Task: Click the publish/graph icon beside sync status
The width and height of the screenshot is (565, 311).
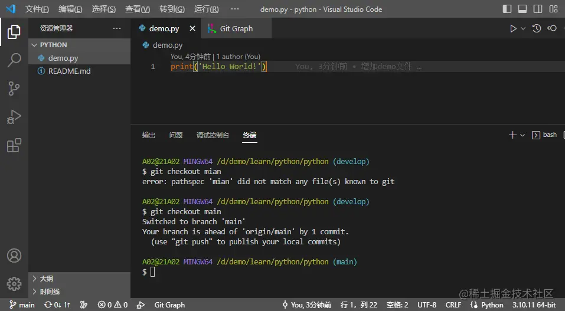Action: [x=84, y=305]
